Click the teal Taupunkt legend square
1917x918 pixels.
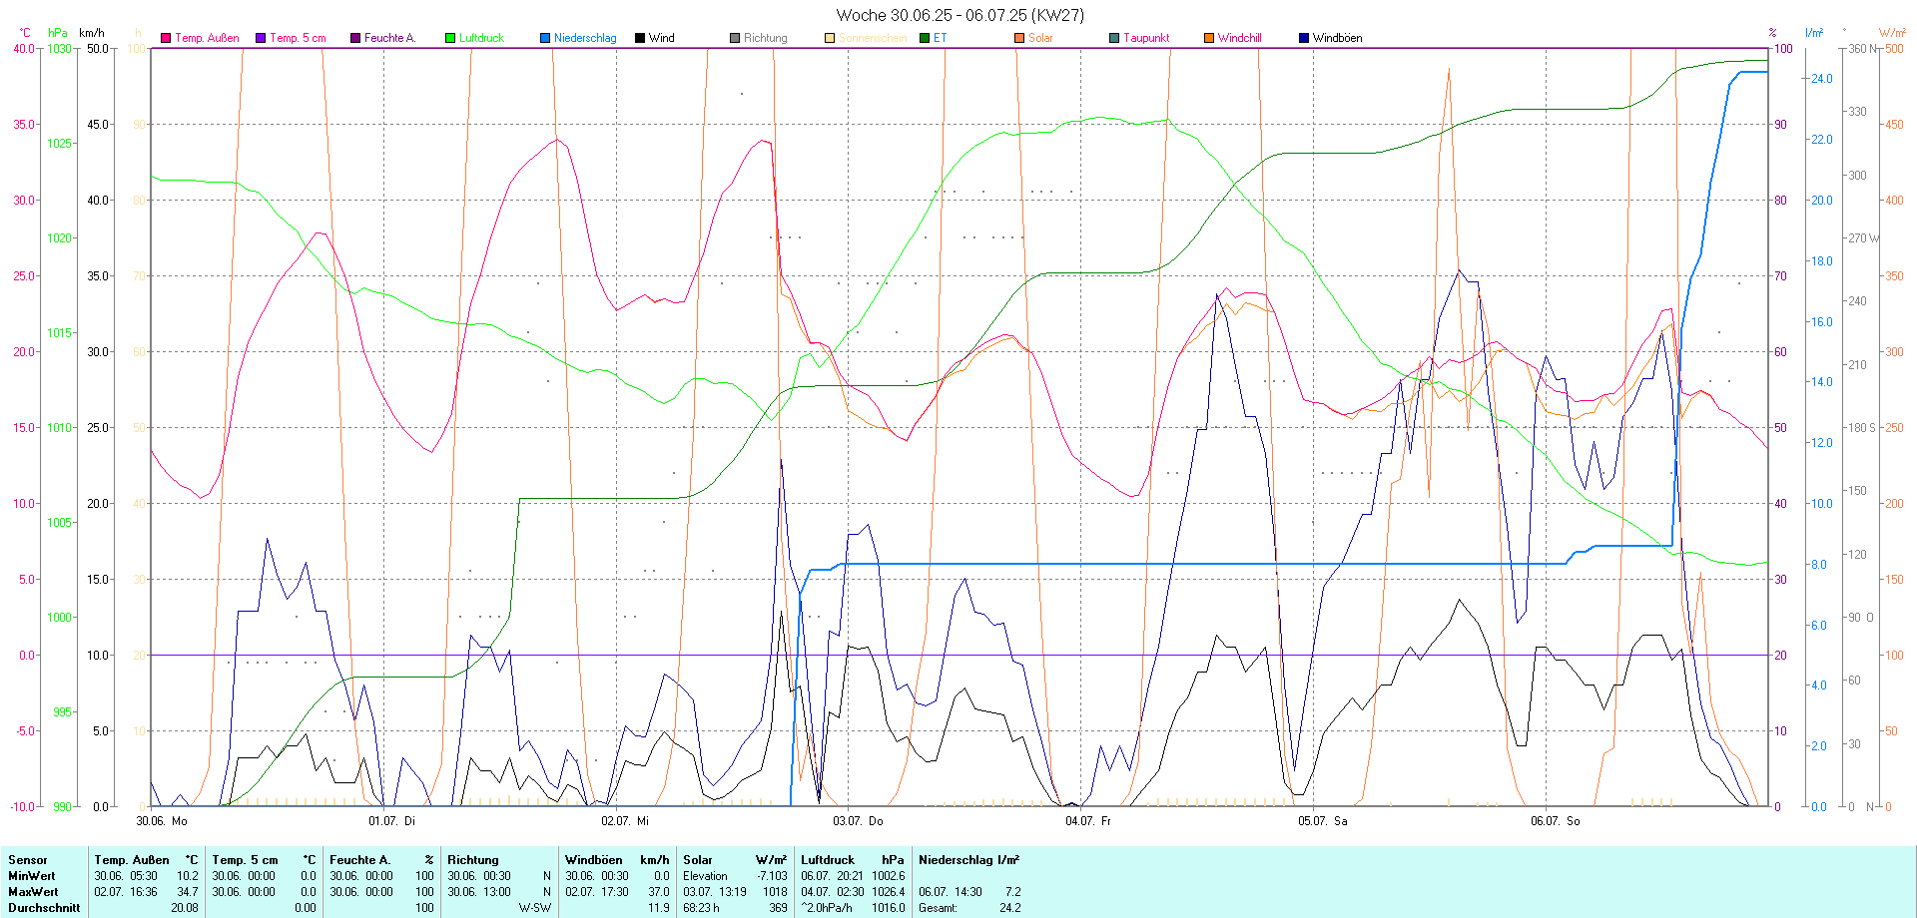click(1114, 38)
